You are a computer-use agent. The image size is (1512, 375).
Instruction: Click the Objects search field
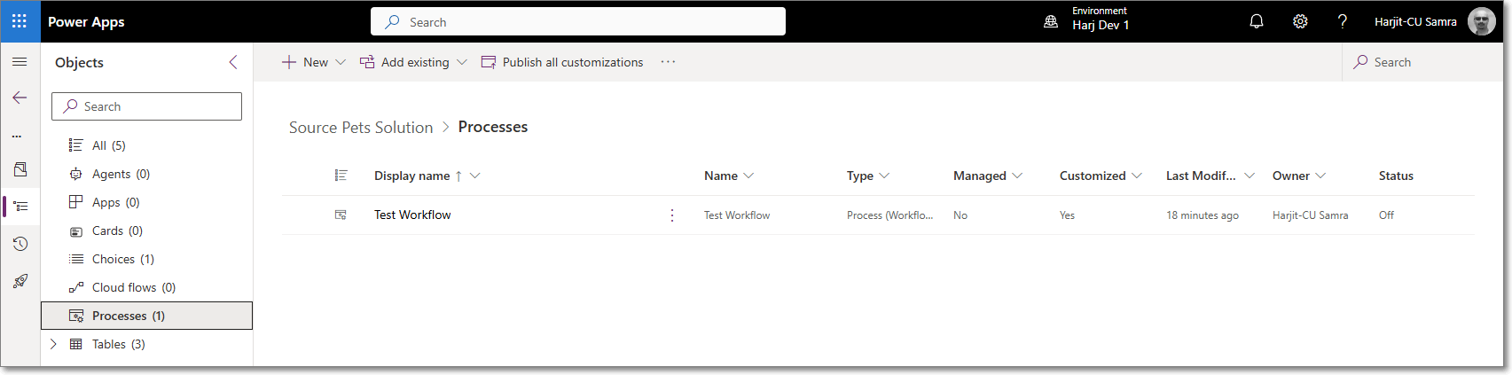click(x=146, y=106)
